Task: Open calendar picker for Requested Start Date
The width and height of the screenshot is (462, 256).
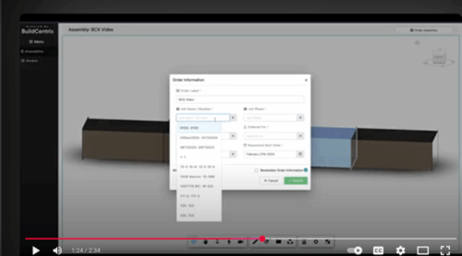Action: tap(300, 154)
